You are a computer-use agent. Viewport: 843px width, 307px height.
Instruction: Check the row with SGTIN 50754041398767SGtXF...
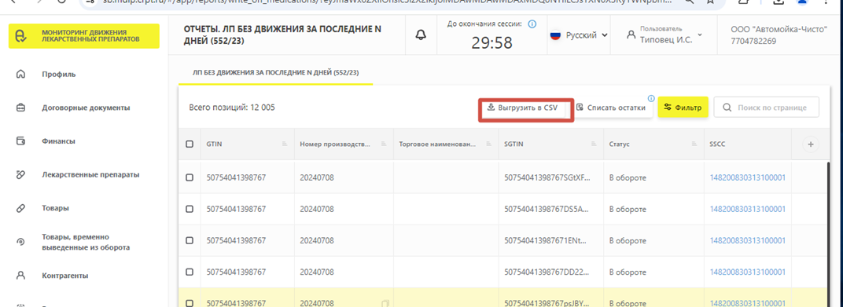pyautogui.click(x=190, y=177)
